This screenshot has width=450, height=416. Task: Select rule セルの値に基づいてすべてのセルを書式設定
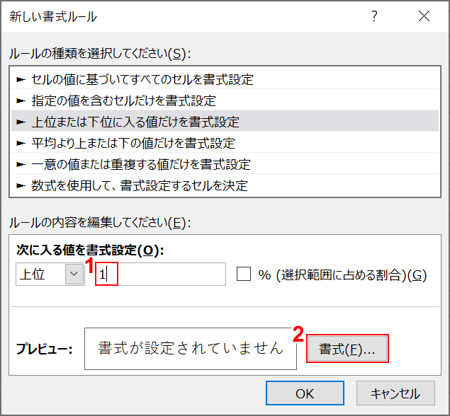[225, 79]
